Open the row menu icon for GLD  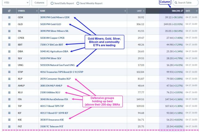pyautogui.click(x=9, y=24)
